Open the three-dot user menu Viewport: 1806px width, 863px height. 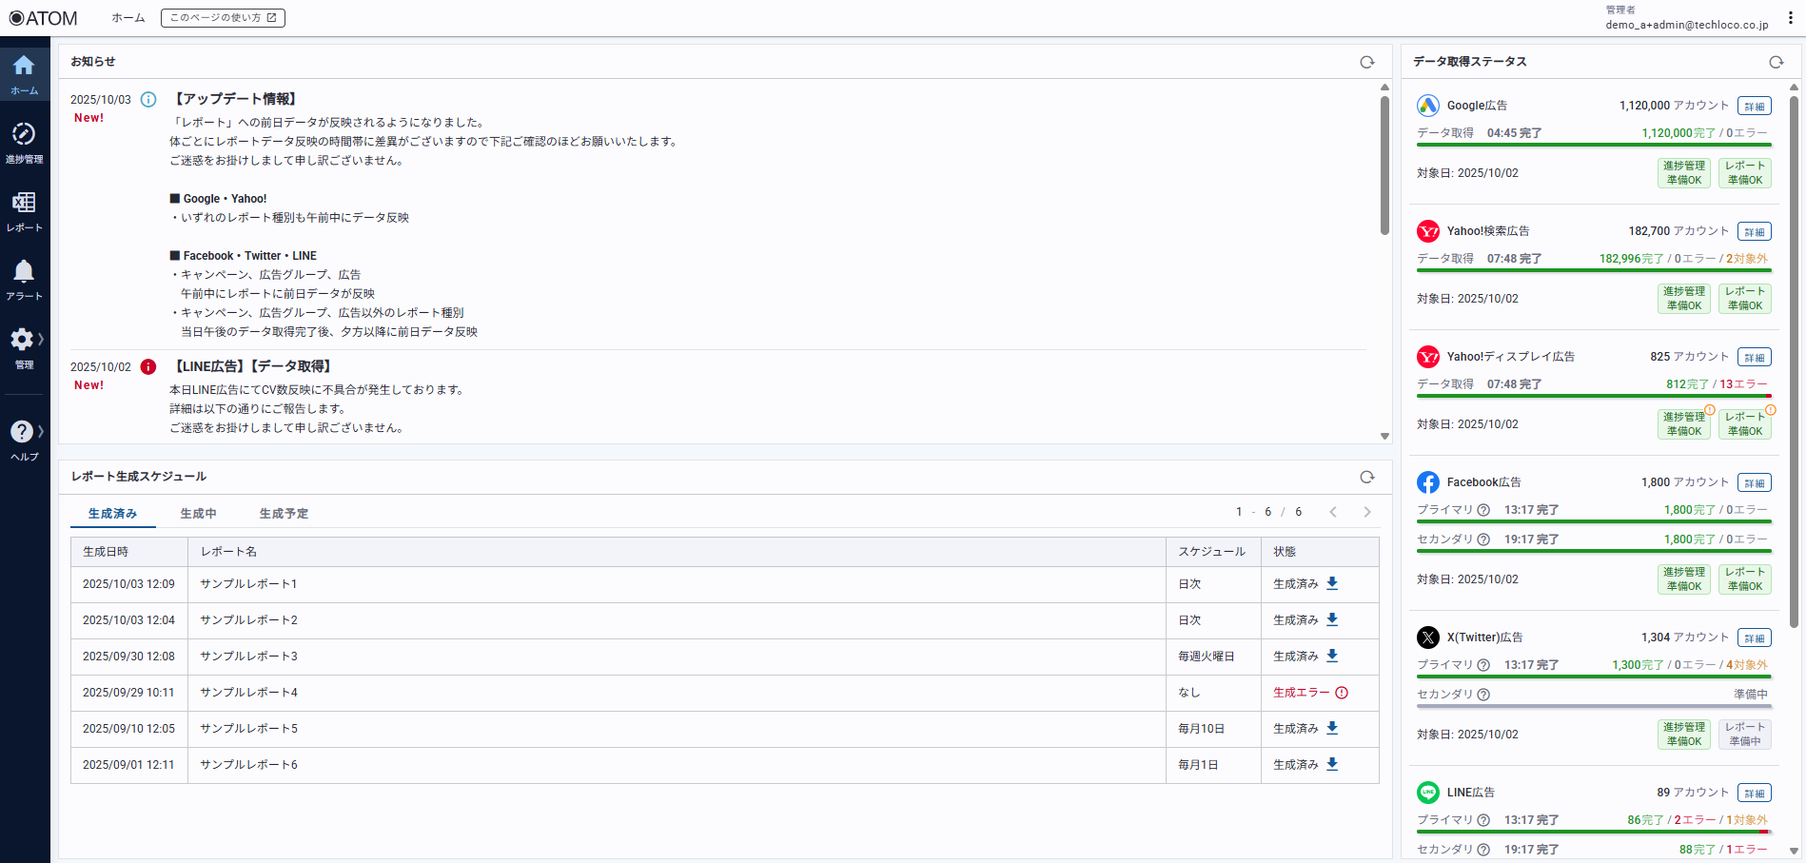(x=1790, y=18)
